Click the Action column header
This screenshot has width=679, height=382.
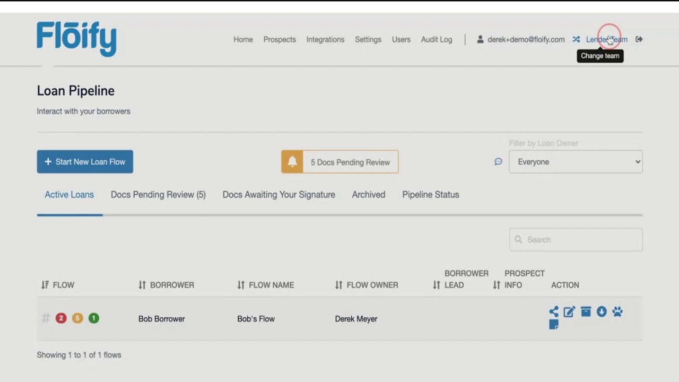[x=565, y=285]
